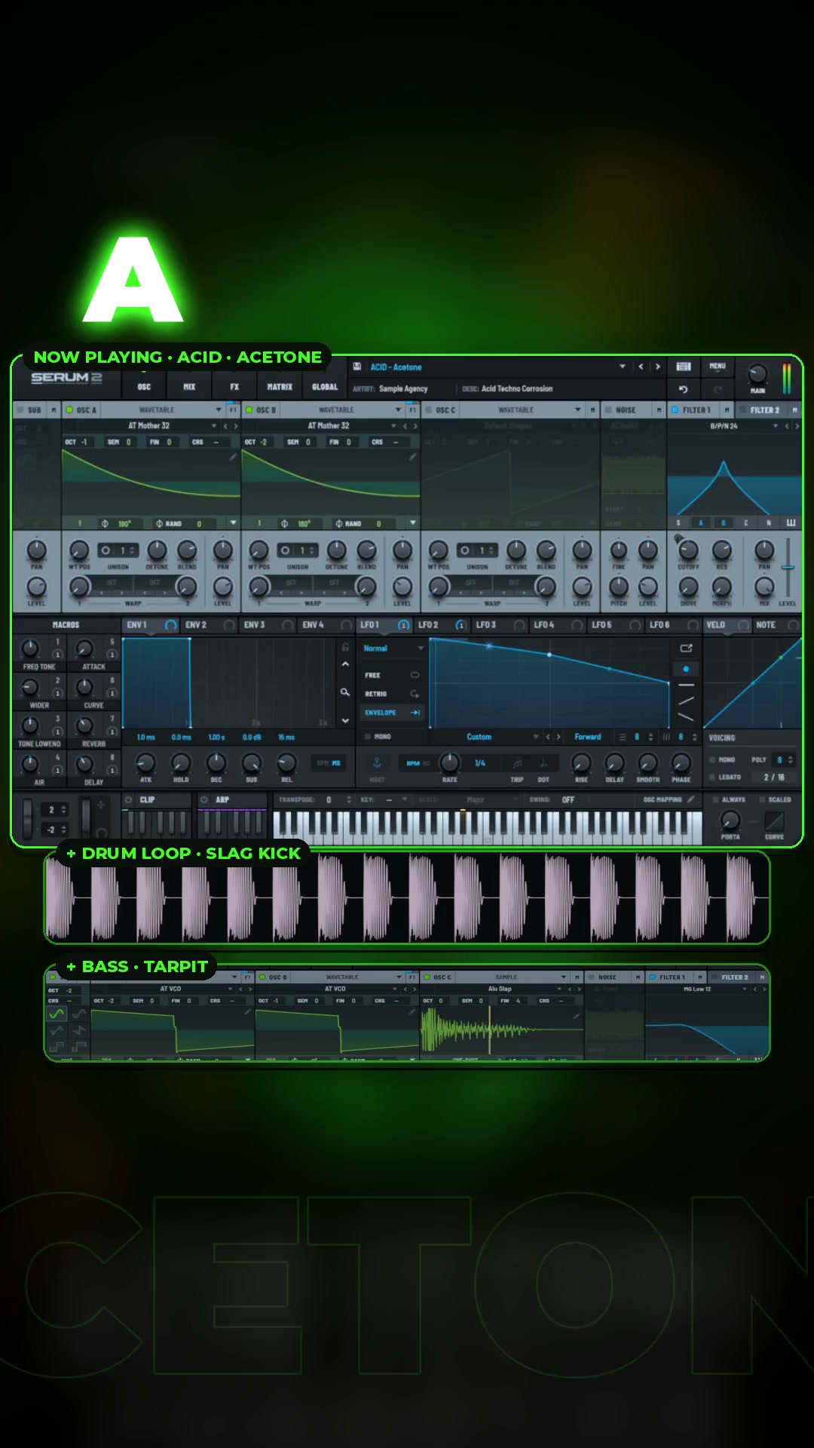Open OSC B WAVETABLE type dropdown
Image resolution: width=814 pixels, height=1448 pixels.
[398, 410]
